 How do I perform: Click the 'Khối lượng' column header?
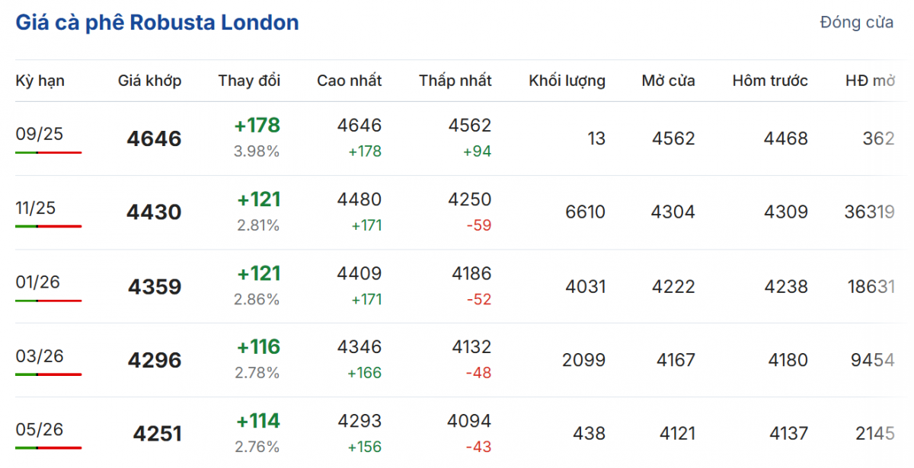(567, 81)
